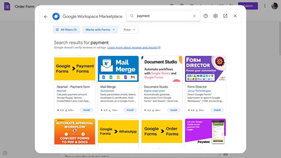
Task: Open the Marketplace help icon
Action: 206,16
